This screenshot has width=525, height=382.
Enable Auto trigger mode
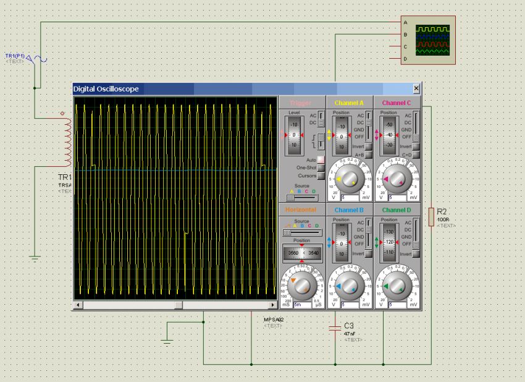click(321, 160)
